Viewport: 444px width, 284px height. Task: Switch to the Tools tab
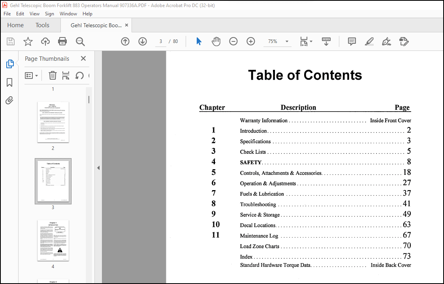(x=42, y=25)
